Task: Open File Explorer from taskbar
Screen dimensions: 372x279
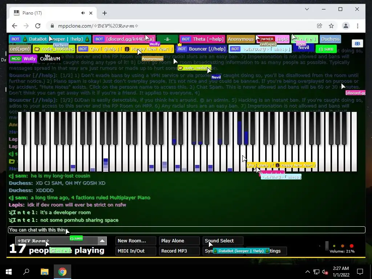Action: click(44, 271)
